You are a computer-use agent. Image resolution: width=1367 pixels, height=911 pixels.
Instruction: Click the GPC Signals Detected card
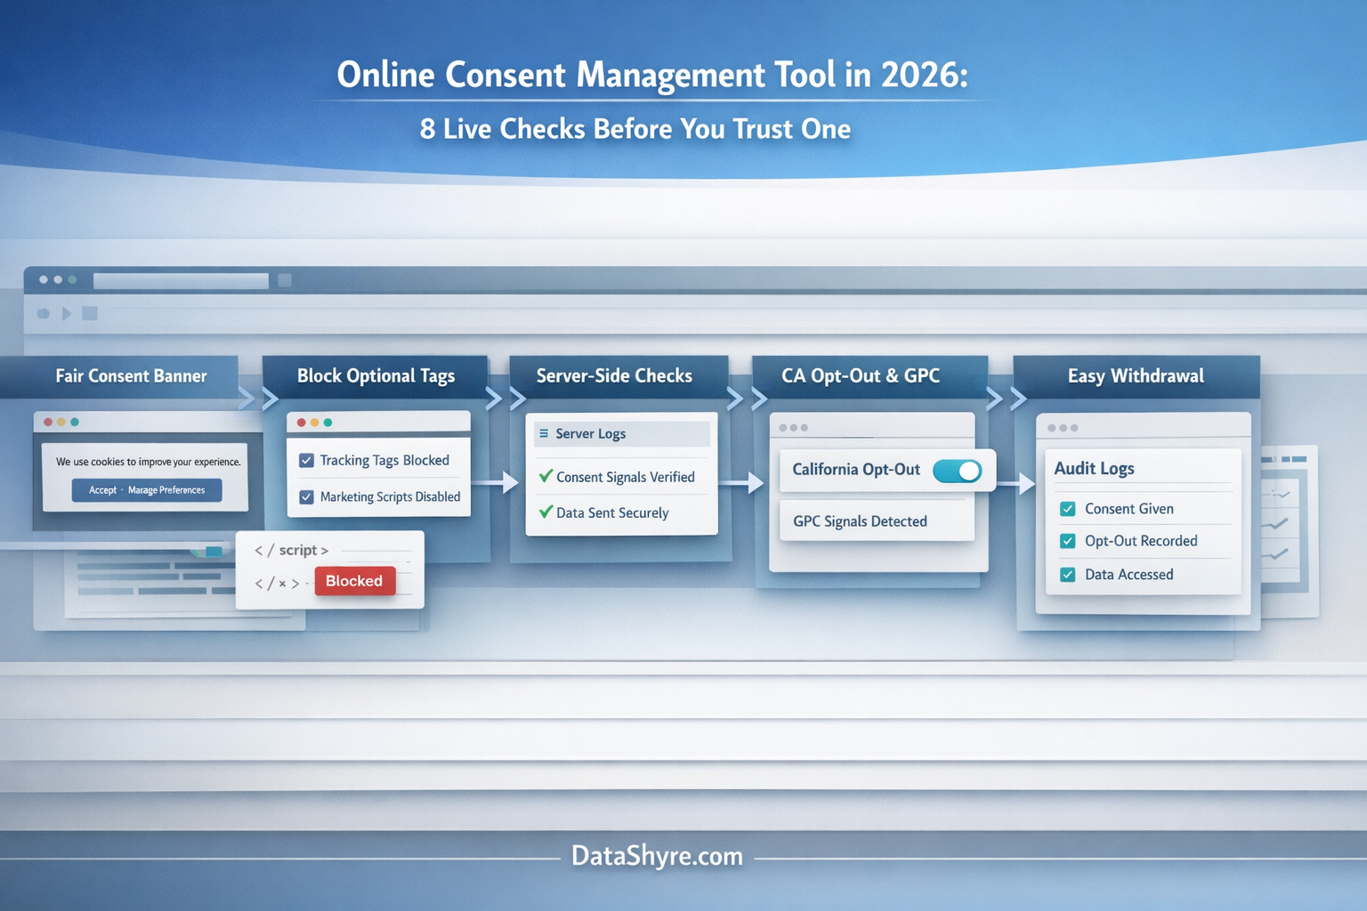(x=877, y=521)
